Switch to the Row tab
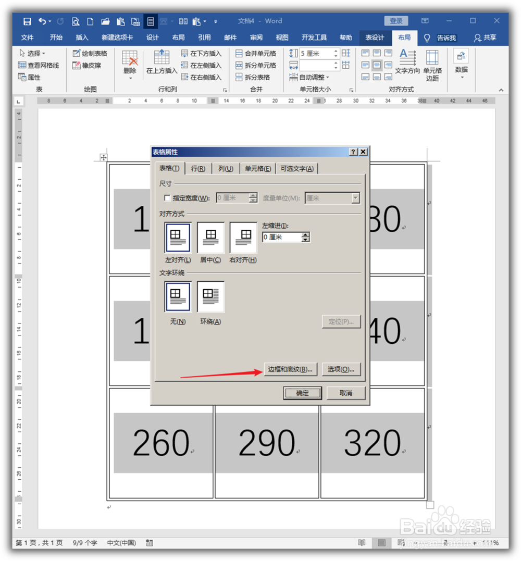The height and width of the screenshot is (561, 521). tap(198, 169)
